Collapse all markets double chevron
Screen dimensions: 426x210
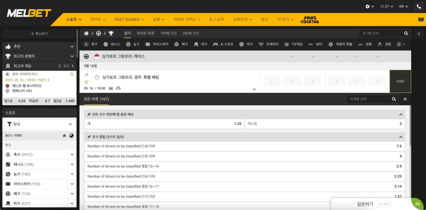coord(405,99)
